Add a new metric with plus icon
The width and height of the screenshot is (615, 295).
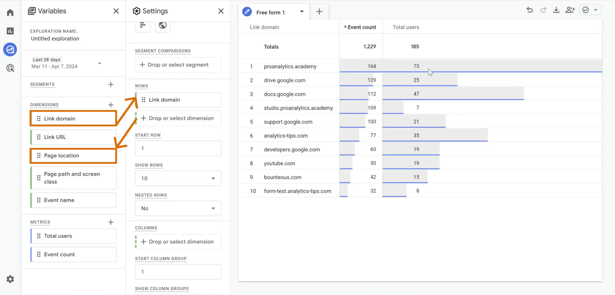point(111,222)
